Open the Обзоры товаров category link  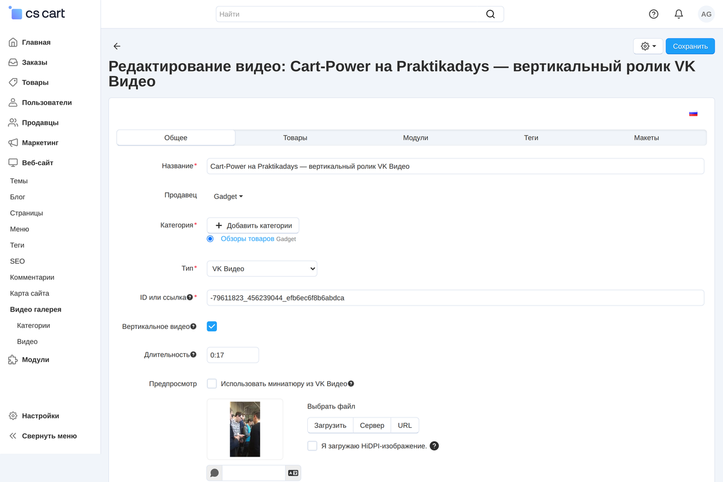(248, 239)
